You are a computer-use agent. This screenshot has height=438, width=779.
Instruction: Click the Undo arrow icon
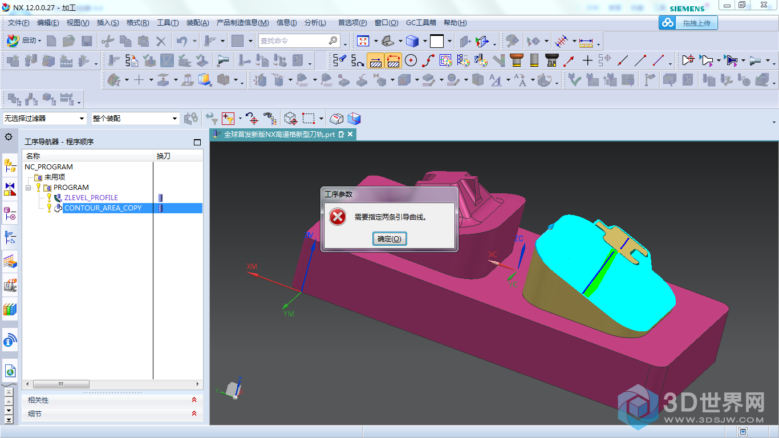pyautogui.click(x=182, y=40)
